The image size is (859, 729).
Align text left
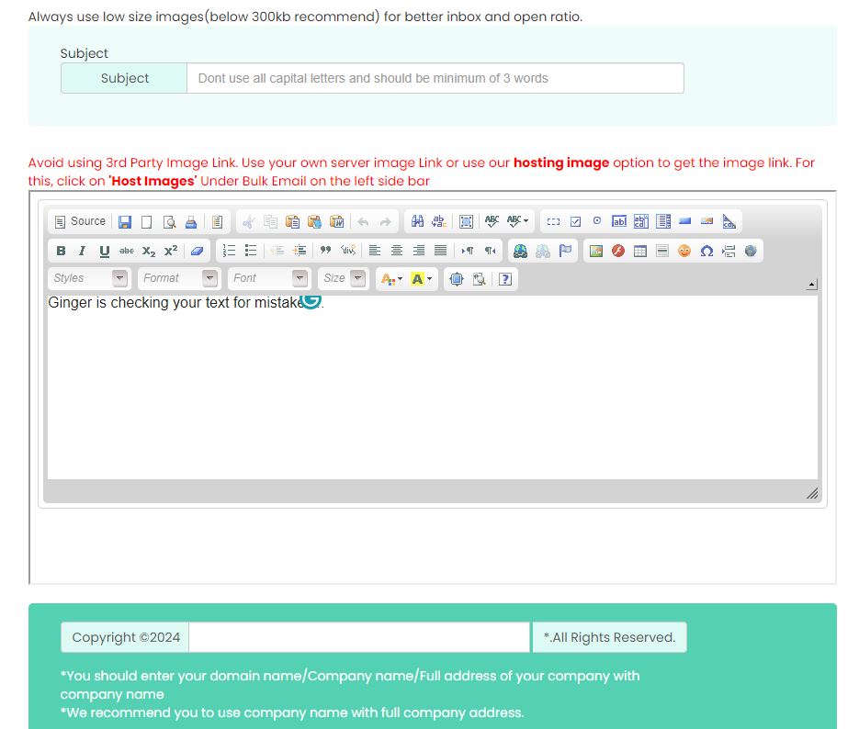pos(375,251)
